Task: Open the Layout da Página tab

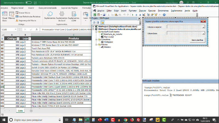Action: pos(69,8)
